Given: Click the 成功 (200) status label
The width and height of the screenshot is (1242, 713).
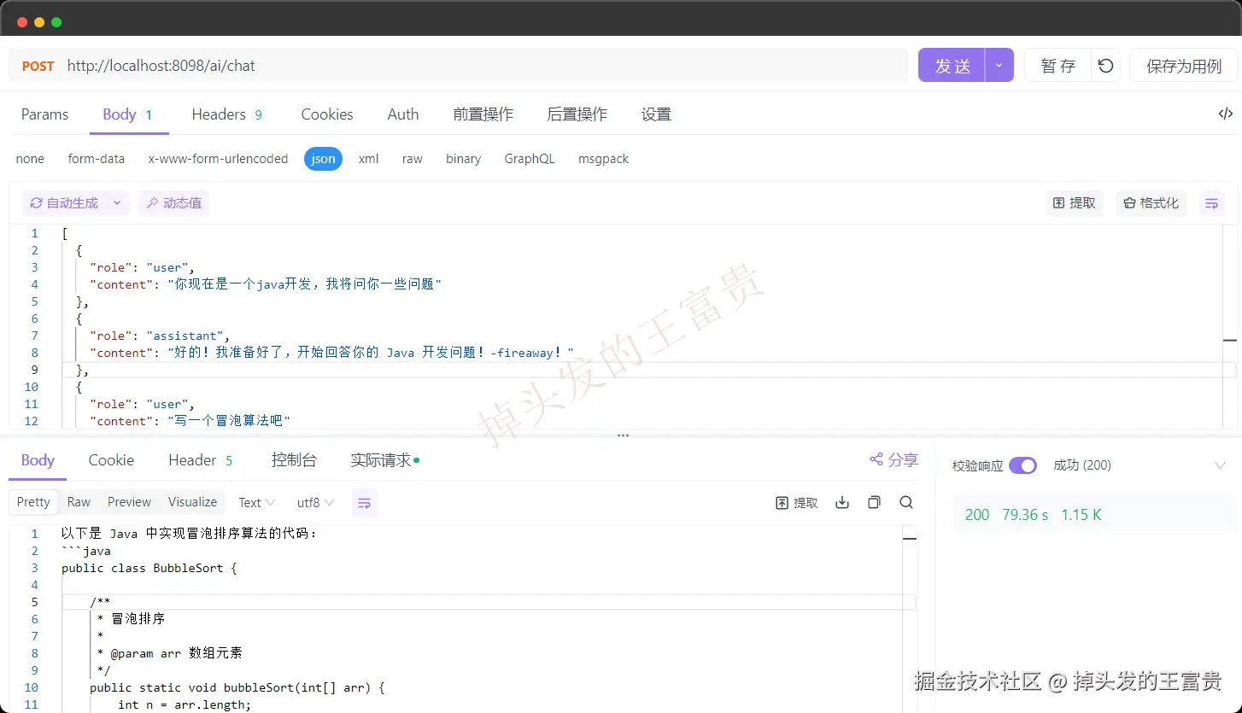Looking at the screenshot, I should [1082, 465].
